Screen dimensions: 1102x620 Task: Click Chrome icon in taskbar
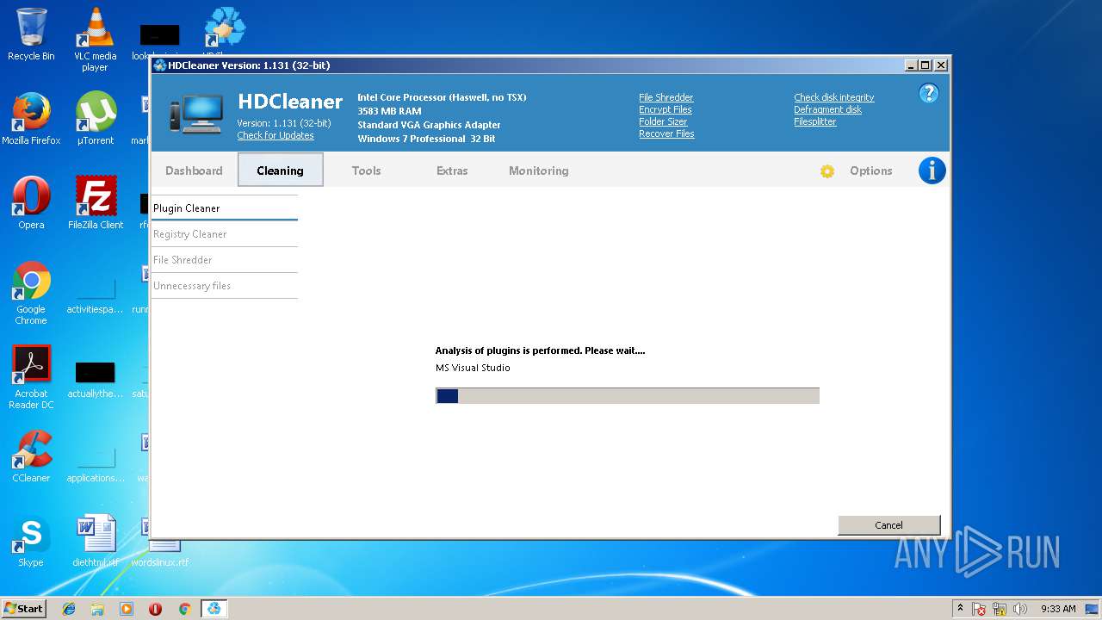pos(184,609)
